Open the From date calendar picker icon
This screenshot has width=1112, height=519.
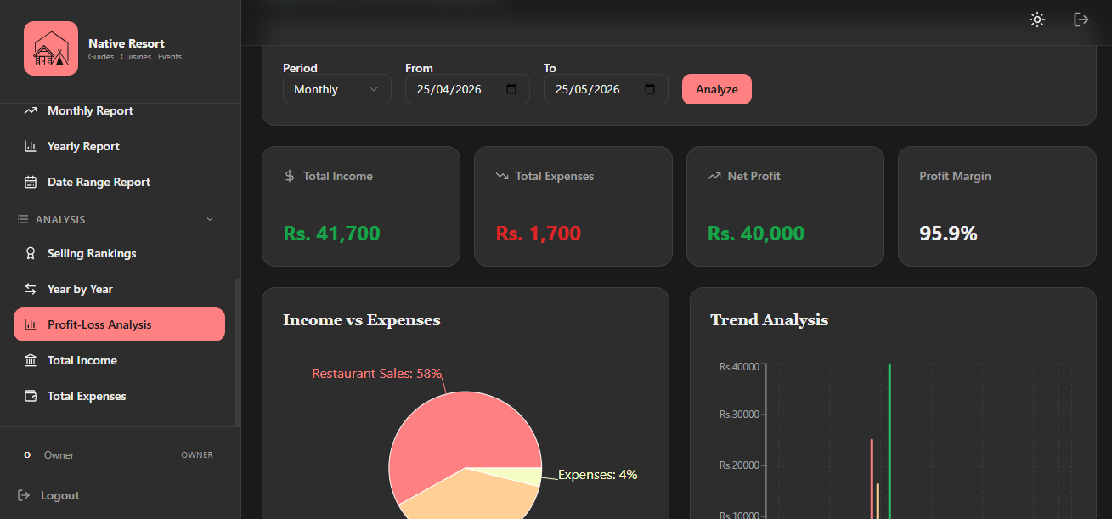[x=511, y=89]
